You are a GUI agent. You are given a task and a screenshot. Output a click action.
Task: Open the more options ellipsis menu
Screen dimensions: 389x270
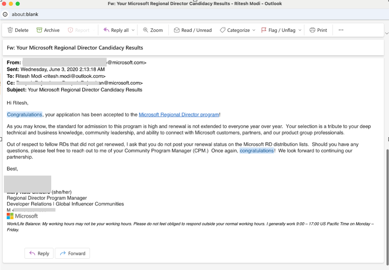click(341, 30)
